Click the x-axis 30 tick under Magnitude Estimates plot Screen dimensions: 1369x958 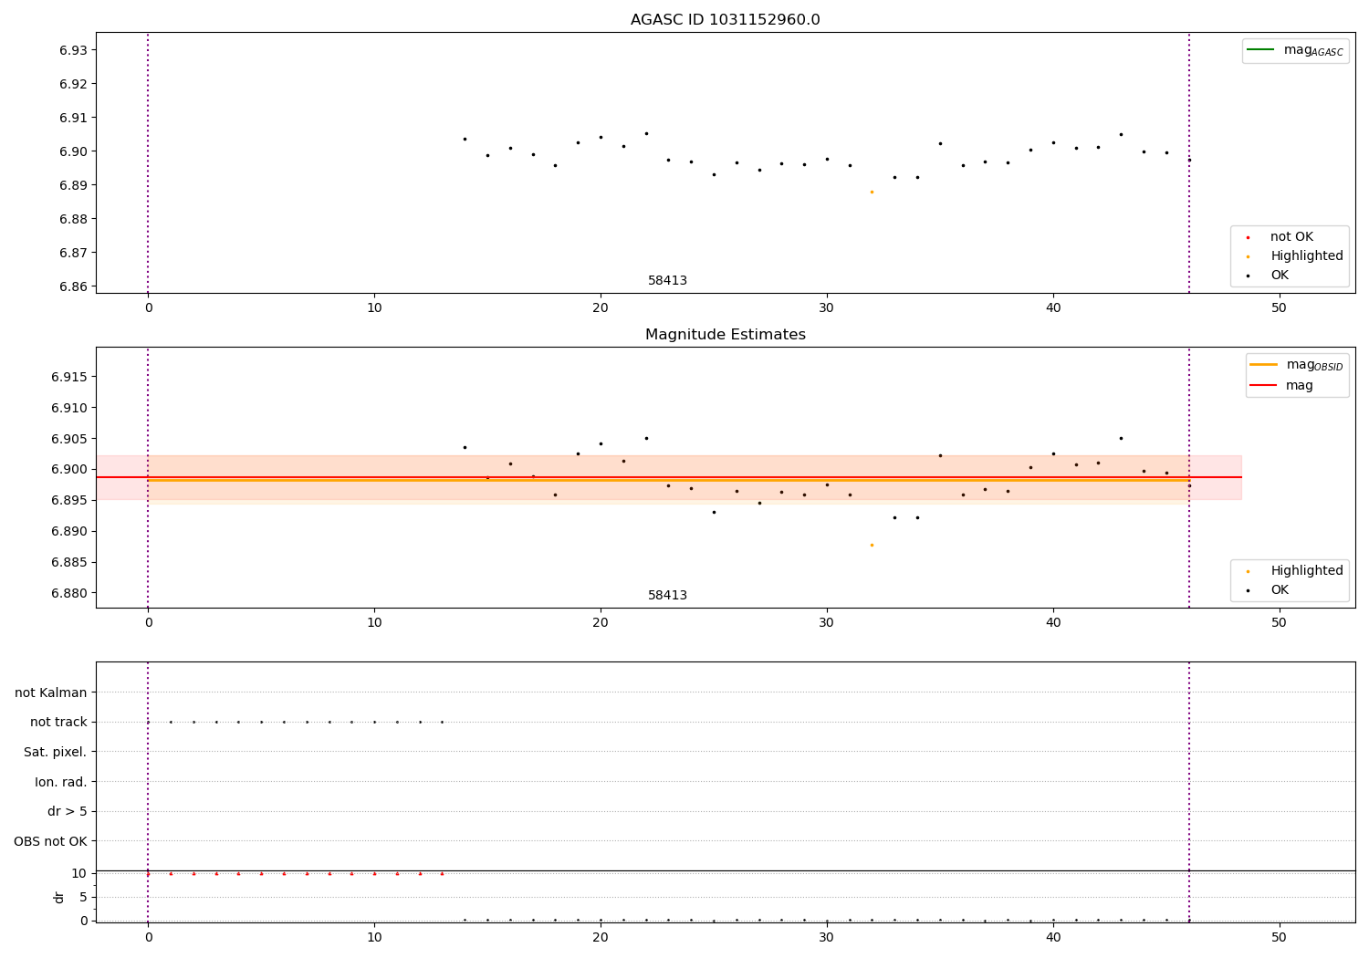[827, 623]
